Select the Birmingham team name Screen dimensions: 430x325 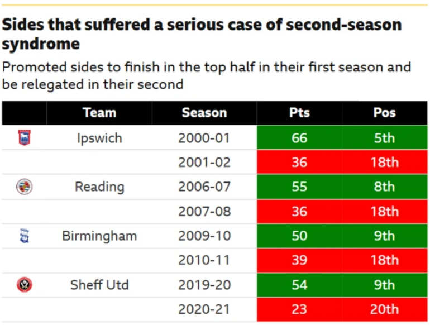click(x=99, y=236)
